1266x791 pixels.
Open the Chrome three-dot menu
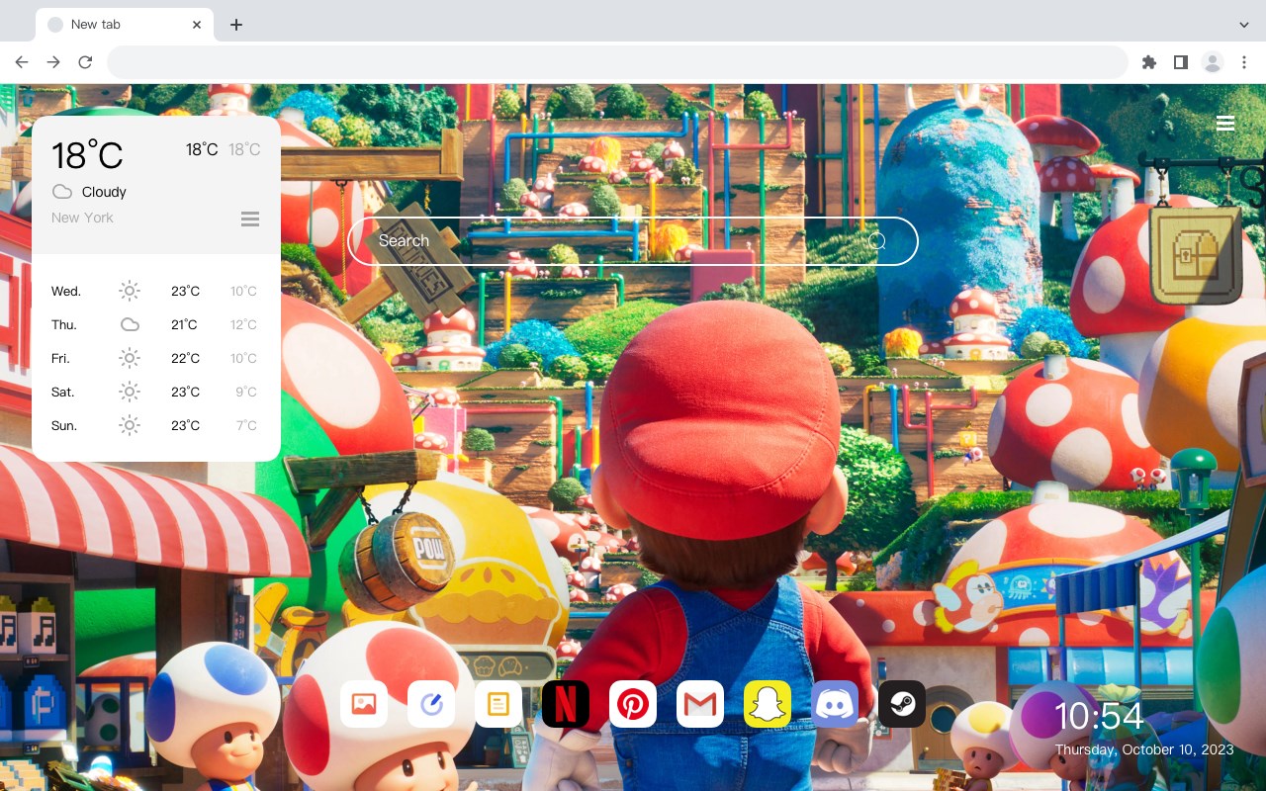coord(1244,62)
